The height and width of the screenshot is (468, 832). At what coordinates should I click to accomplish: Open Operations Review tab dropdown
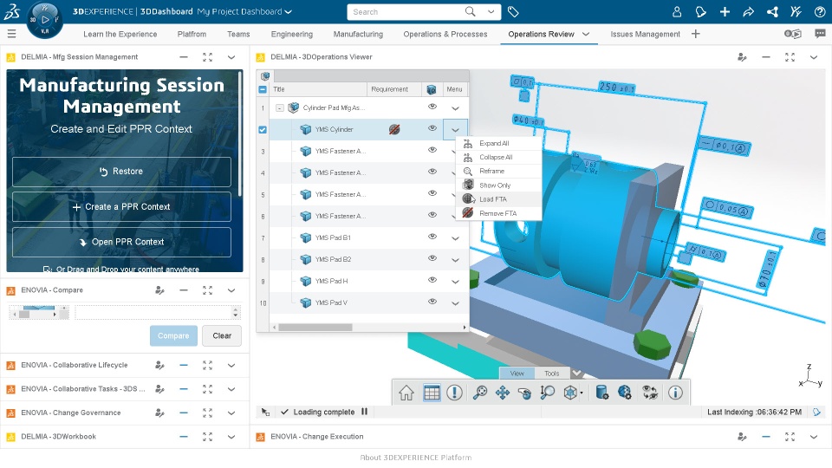point(586,34)
